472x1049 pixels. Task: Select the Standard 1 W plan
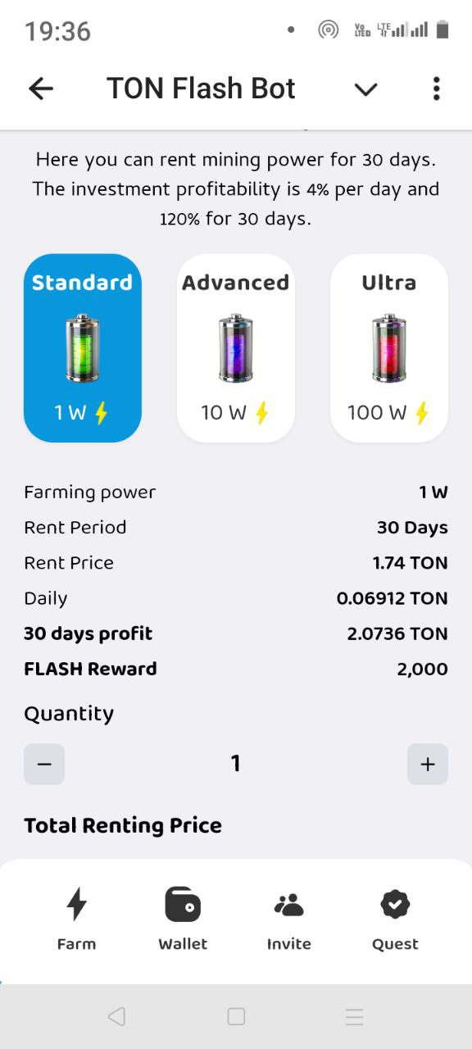(83, 348)
